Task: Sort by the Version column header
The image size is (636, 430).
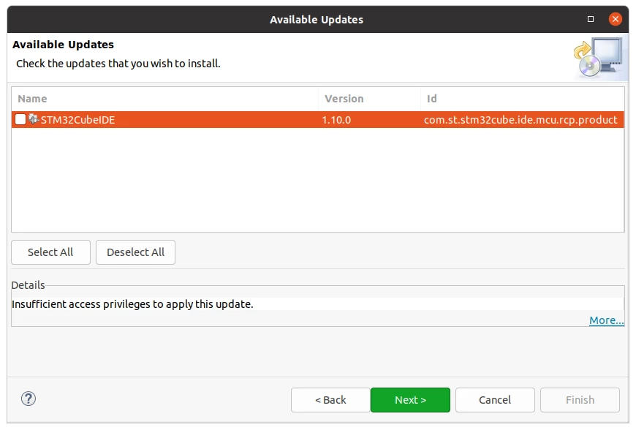Action: click(x=369, y=99)
